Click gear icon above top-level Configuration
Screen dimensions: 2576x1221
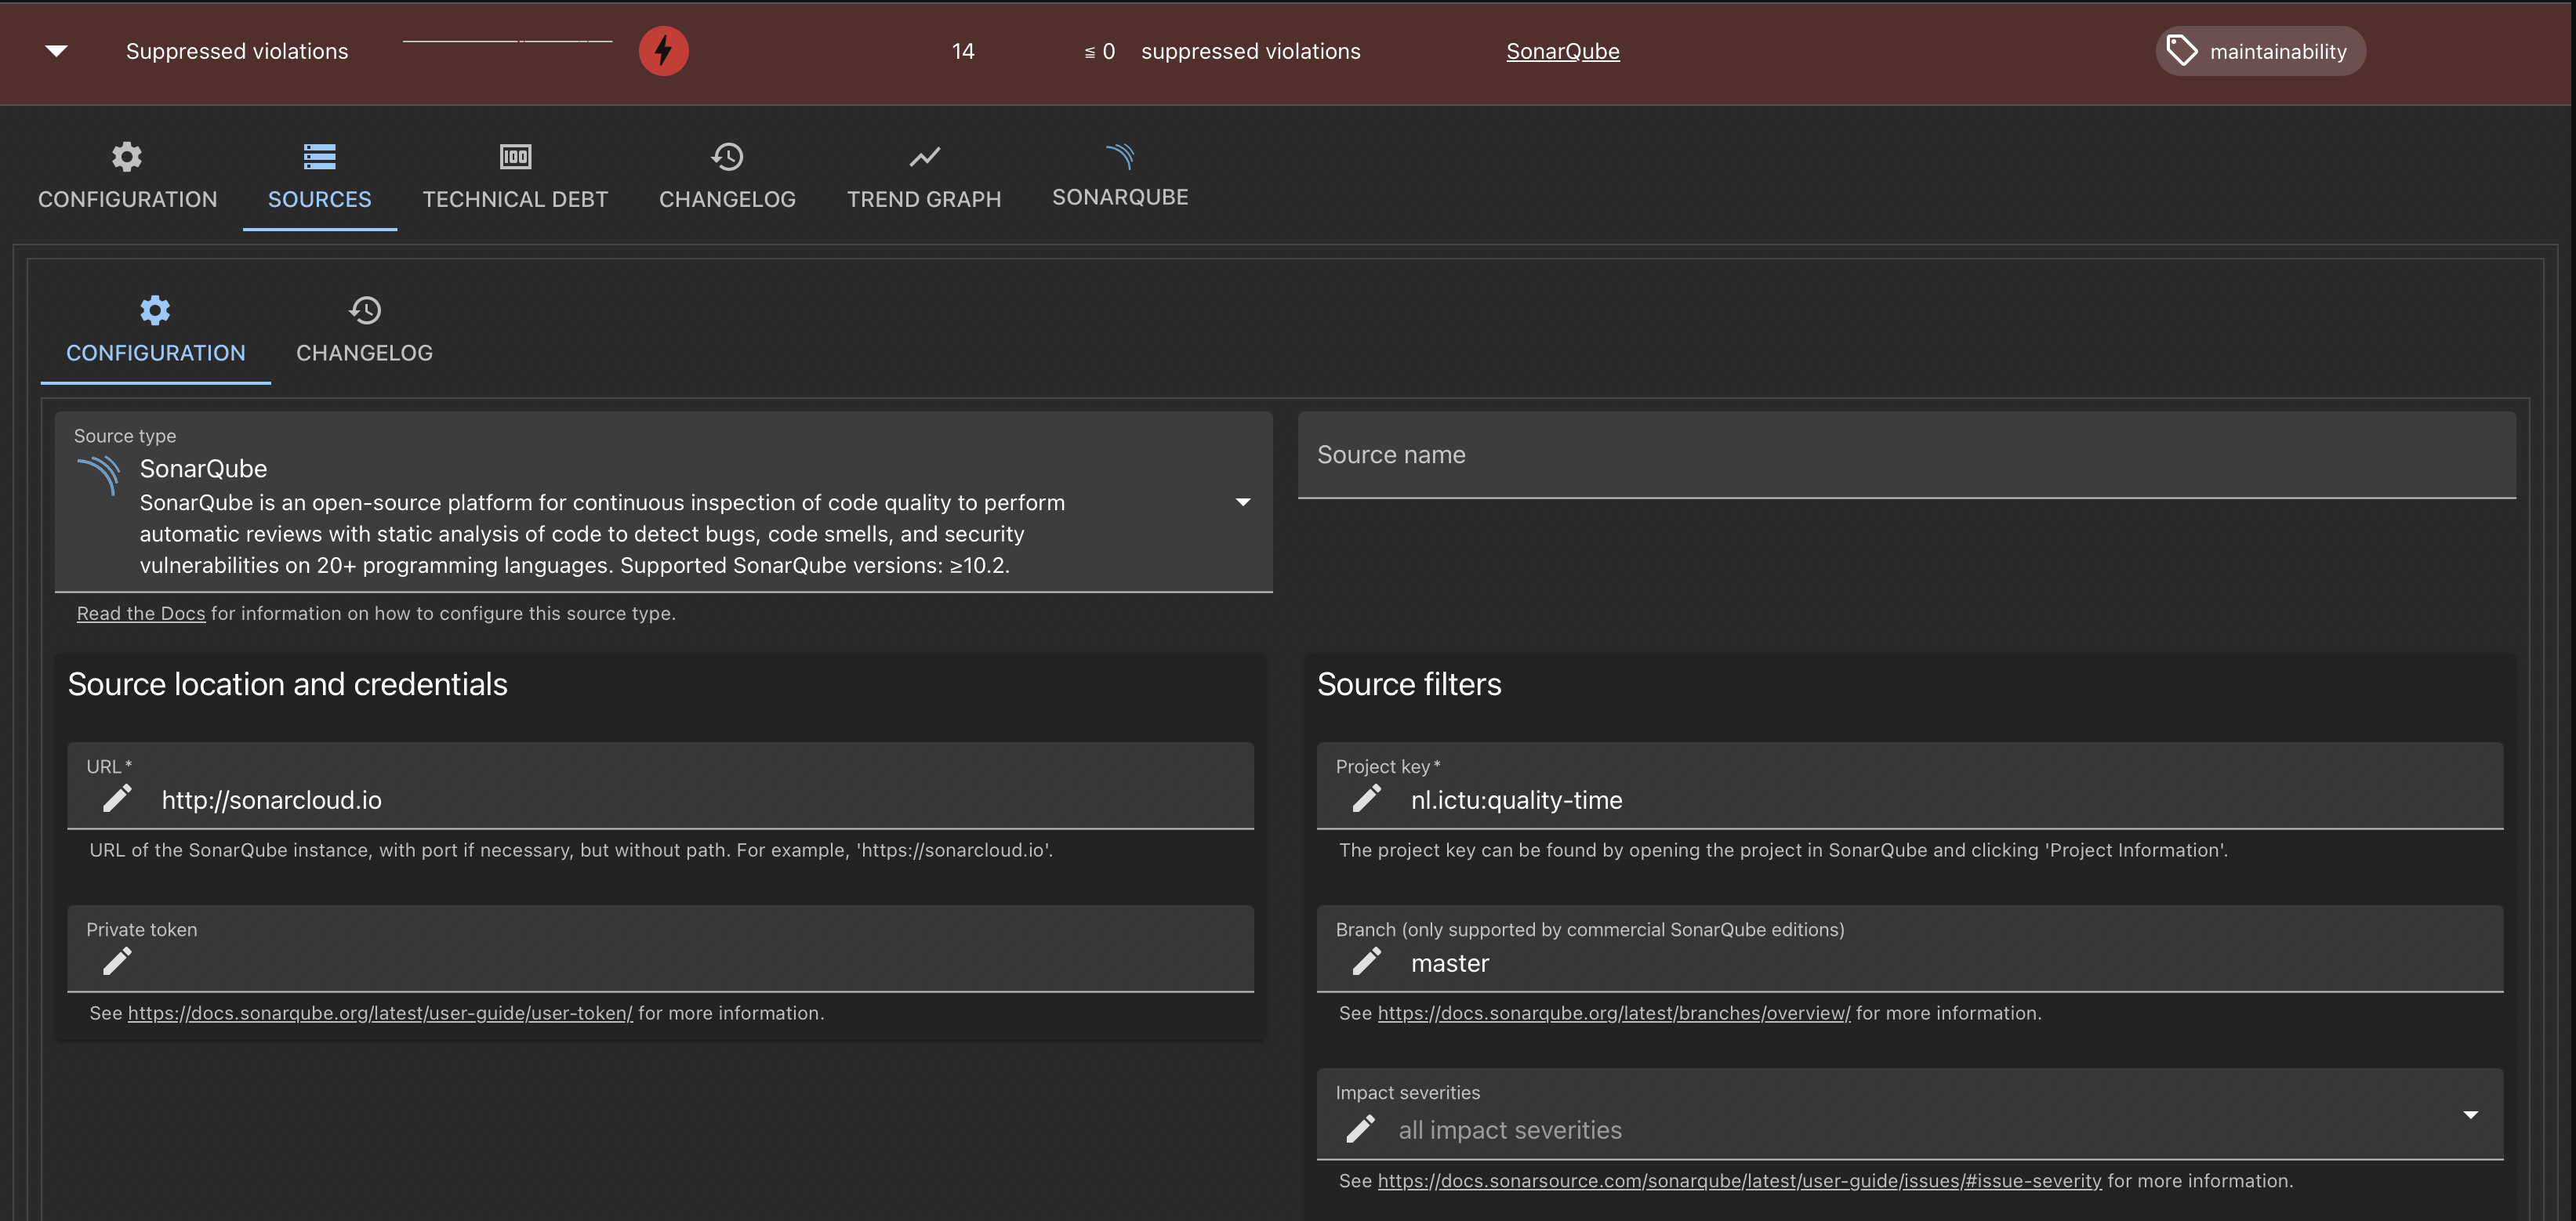(x=127, y=156)
